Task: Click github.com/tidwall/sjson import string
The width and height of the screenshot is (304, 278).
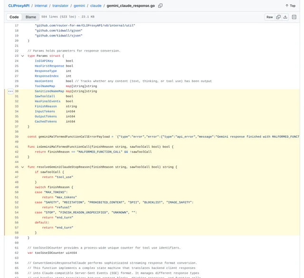Action: (x=58, y=36)
